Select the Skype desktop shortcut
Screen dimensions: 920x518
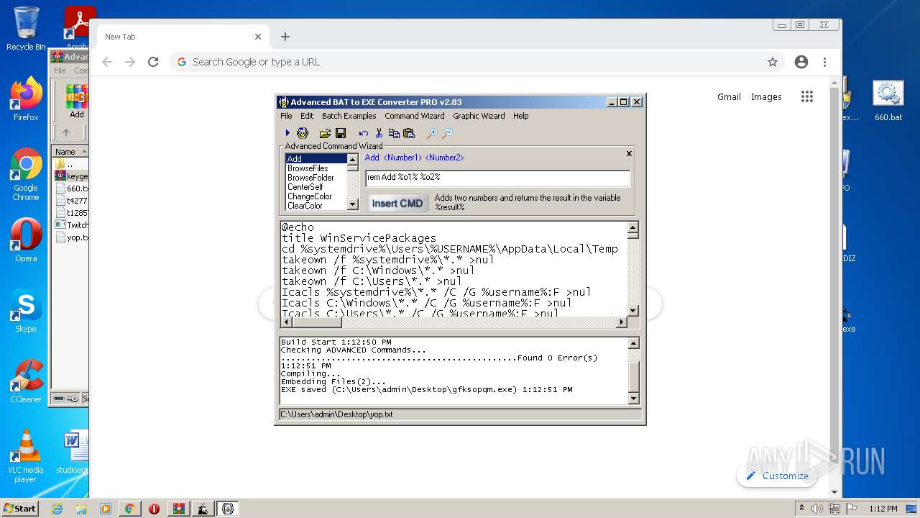(x=26, y=311)
